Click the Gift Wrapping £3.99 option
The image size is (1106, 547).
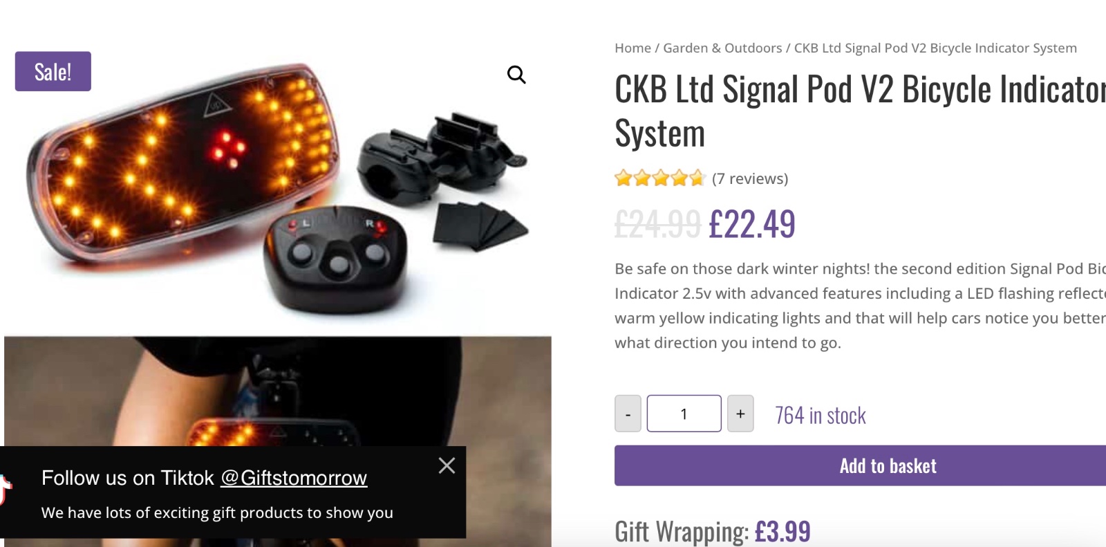[712, 532]
